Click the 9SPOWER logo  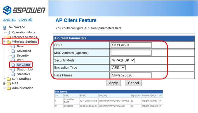(x=24, y=10)
